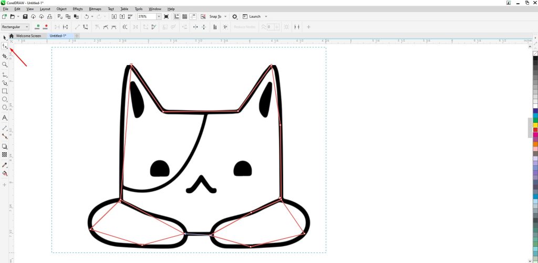Toggle grid display

coord(185,16)
